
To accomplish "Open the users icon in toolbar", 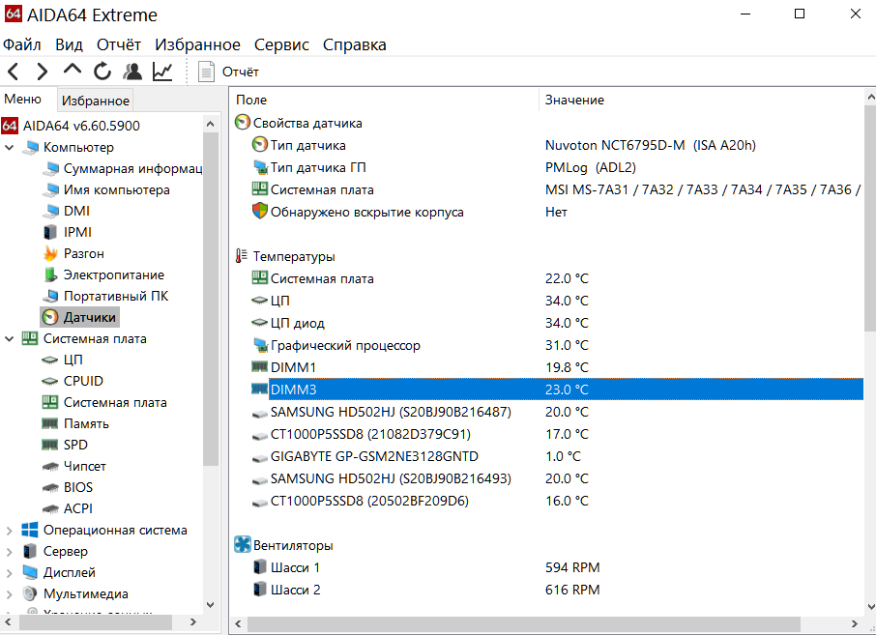I will tap(132, 71).
